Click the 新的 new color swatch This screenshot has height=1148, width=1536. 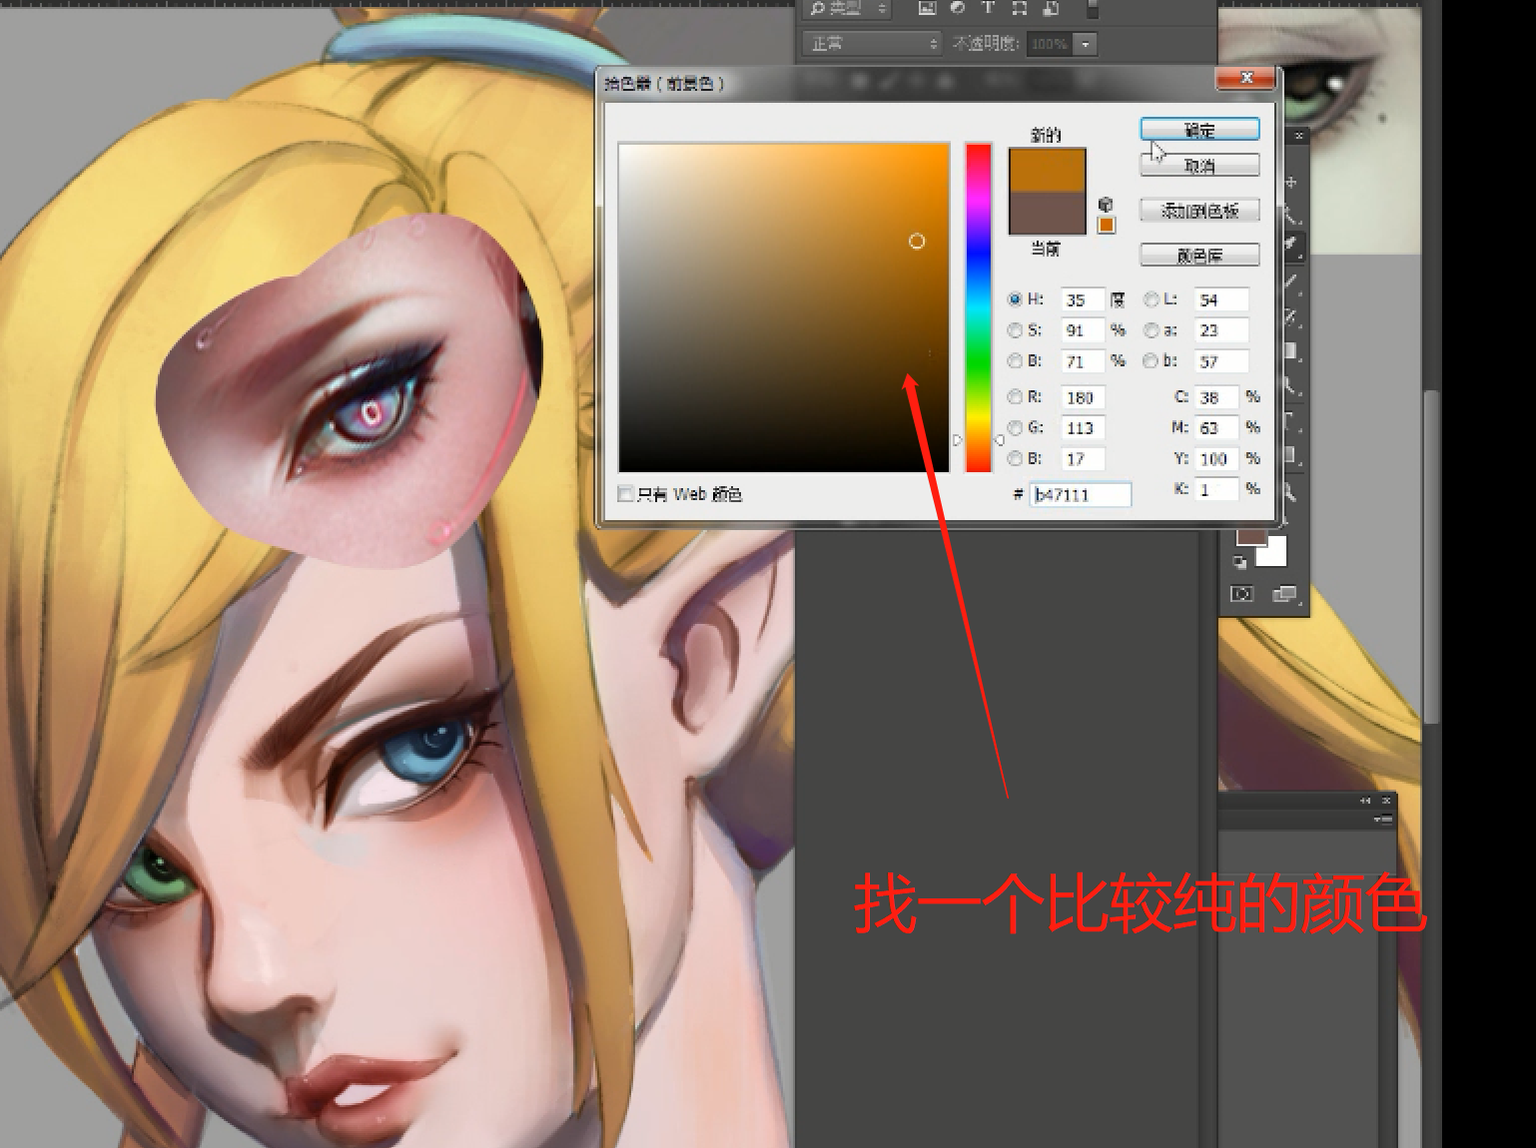click(1047, 171)
